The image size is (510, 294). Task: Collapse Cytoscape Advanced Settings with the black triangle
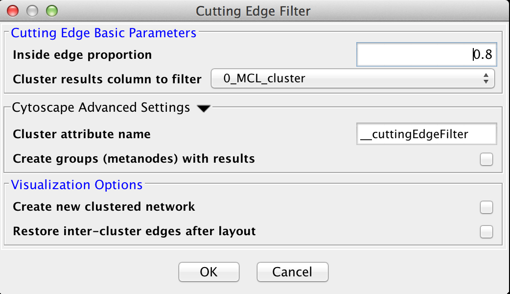[204, 109]
